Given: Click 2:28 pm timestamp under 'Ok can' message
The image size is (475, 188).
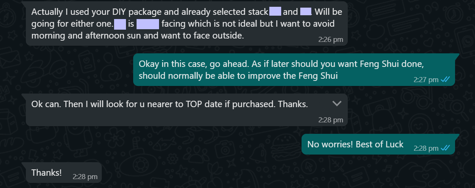Looking at the screenshot, I should point(330,120).
